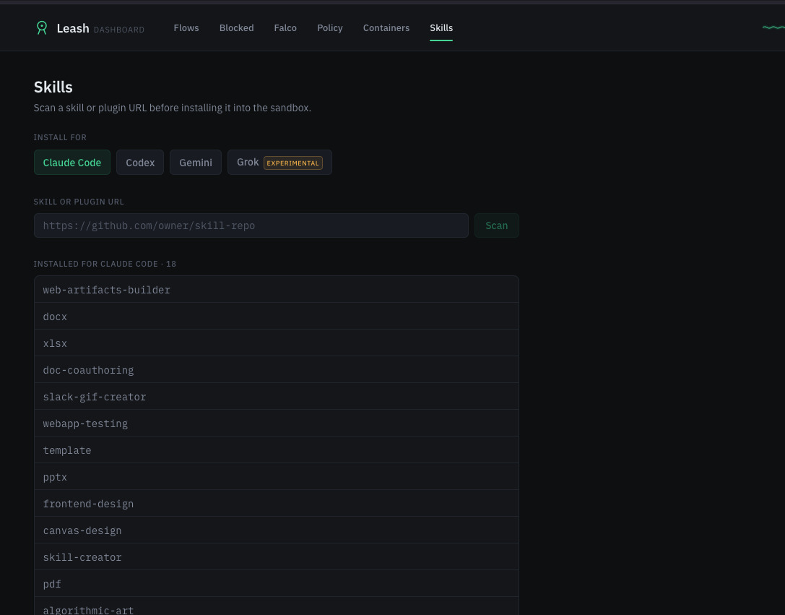The width and height of the screenshot is (785, 615).
Task: Switch to the Blocked tab
Action: pos(236,28)
